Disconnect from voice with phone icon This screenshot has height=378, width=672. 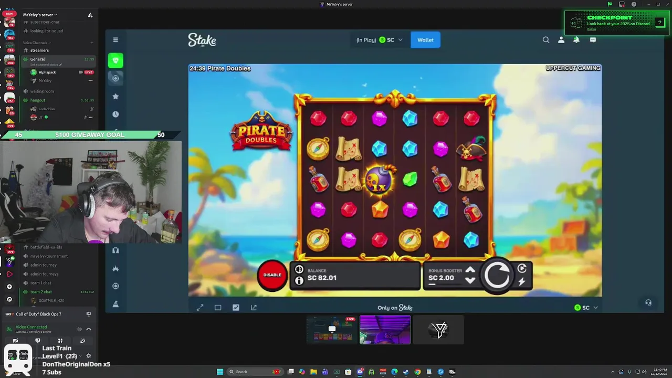click(x=89, y=329)
